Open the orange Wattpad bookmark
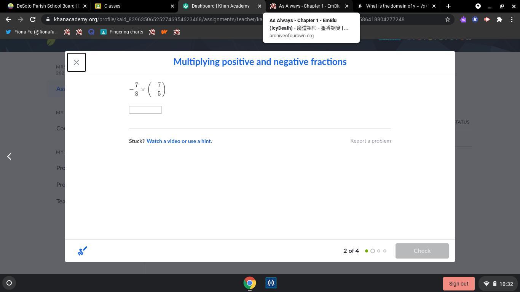Image resolution: width=520 pixels, height=292 pixels. [164, 32]
